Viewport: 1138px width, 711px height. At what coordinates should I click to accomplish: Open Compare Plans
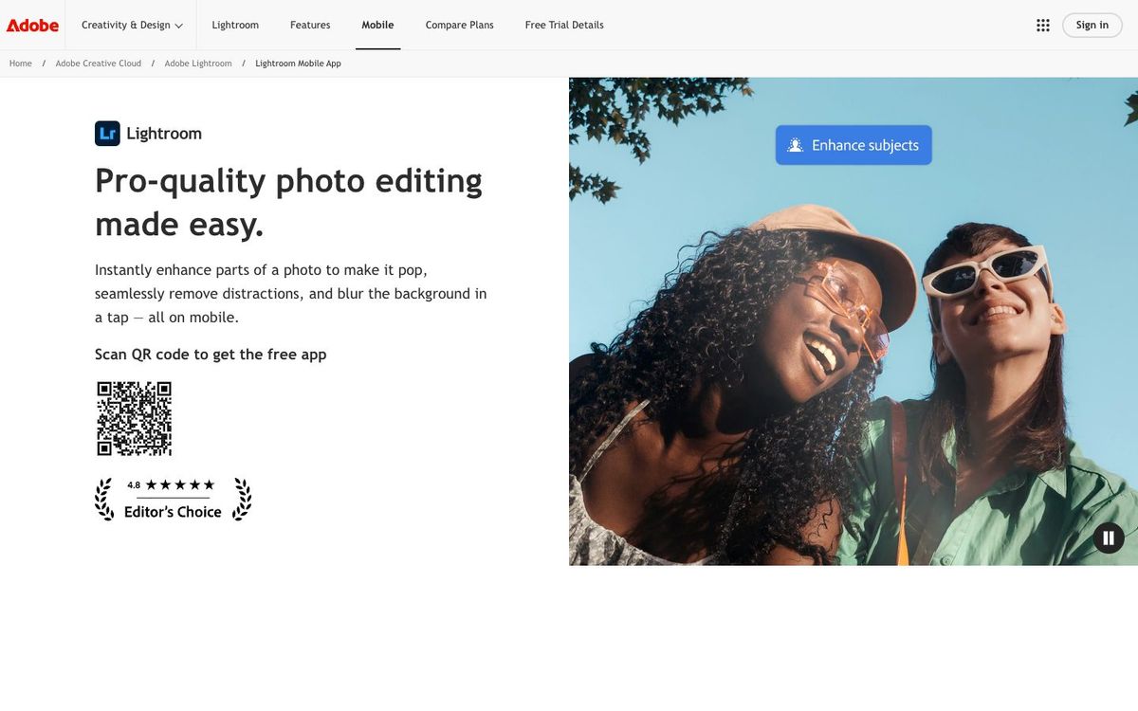460,25
